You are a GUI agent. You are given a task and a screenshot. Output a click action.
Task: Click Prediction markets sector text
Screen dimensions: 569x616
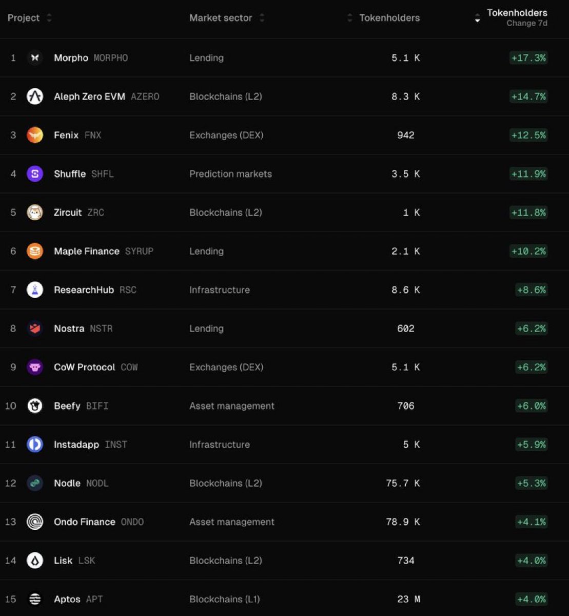[230, 174]
